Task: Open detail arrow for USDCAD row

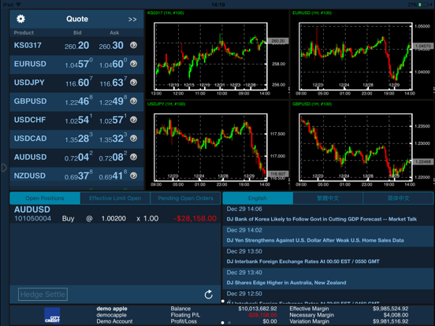Action: [x=133, y=139]
